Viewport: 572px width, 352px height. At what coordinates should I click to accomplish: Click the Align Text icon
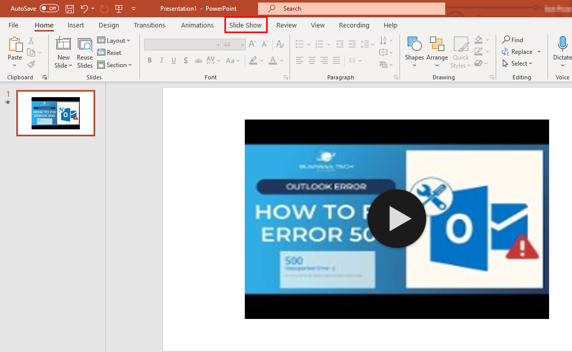[383, 52]
